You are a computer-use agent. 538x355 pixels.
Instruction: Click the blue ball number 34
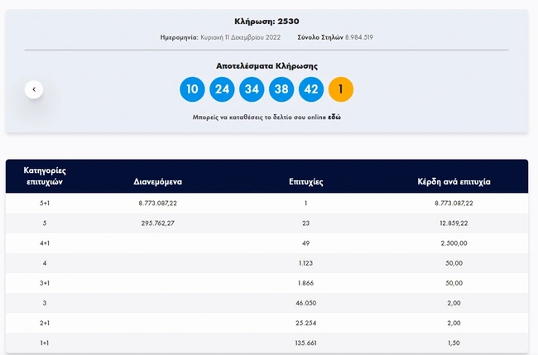252,89
